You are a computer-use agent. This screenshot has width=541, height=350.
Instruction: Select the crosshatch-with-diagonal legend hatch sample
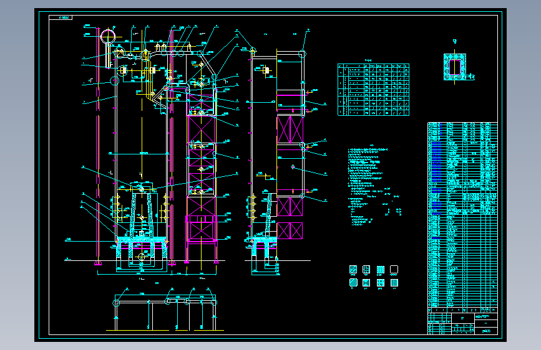(353, 269)
